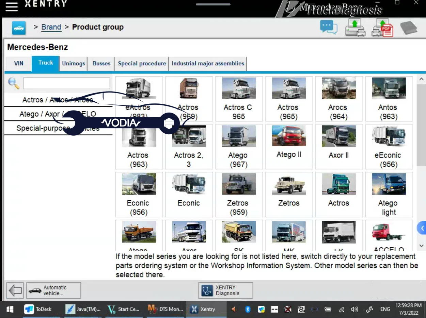Screen dimensions: 426x318
Task: Open the chat feedback speech bubble icon
Action: pyautogui.click(x=329, y=27)
